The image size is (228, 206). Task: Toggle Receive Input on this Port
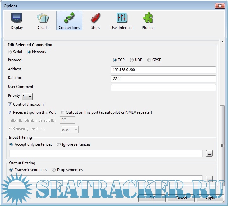(10, 112)
